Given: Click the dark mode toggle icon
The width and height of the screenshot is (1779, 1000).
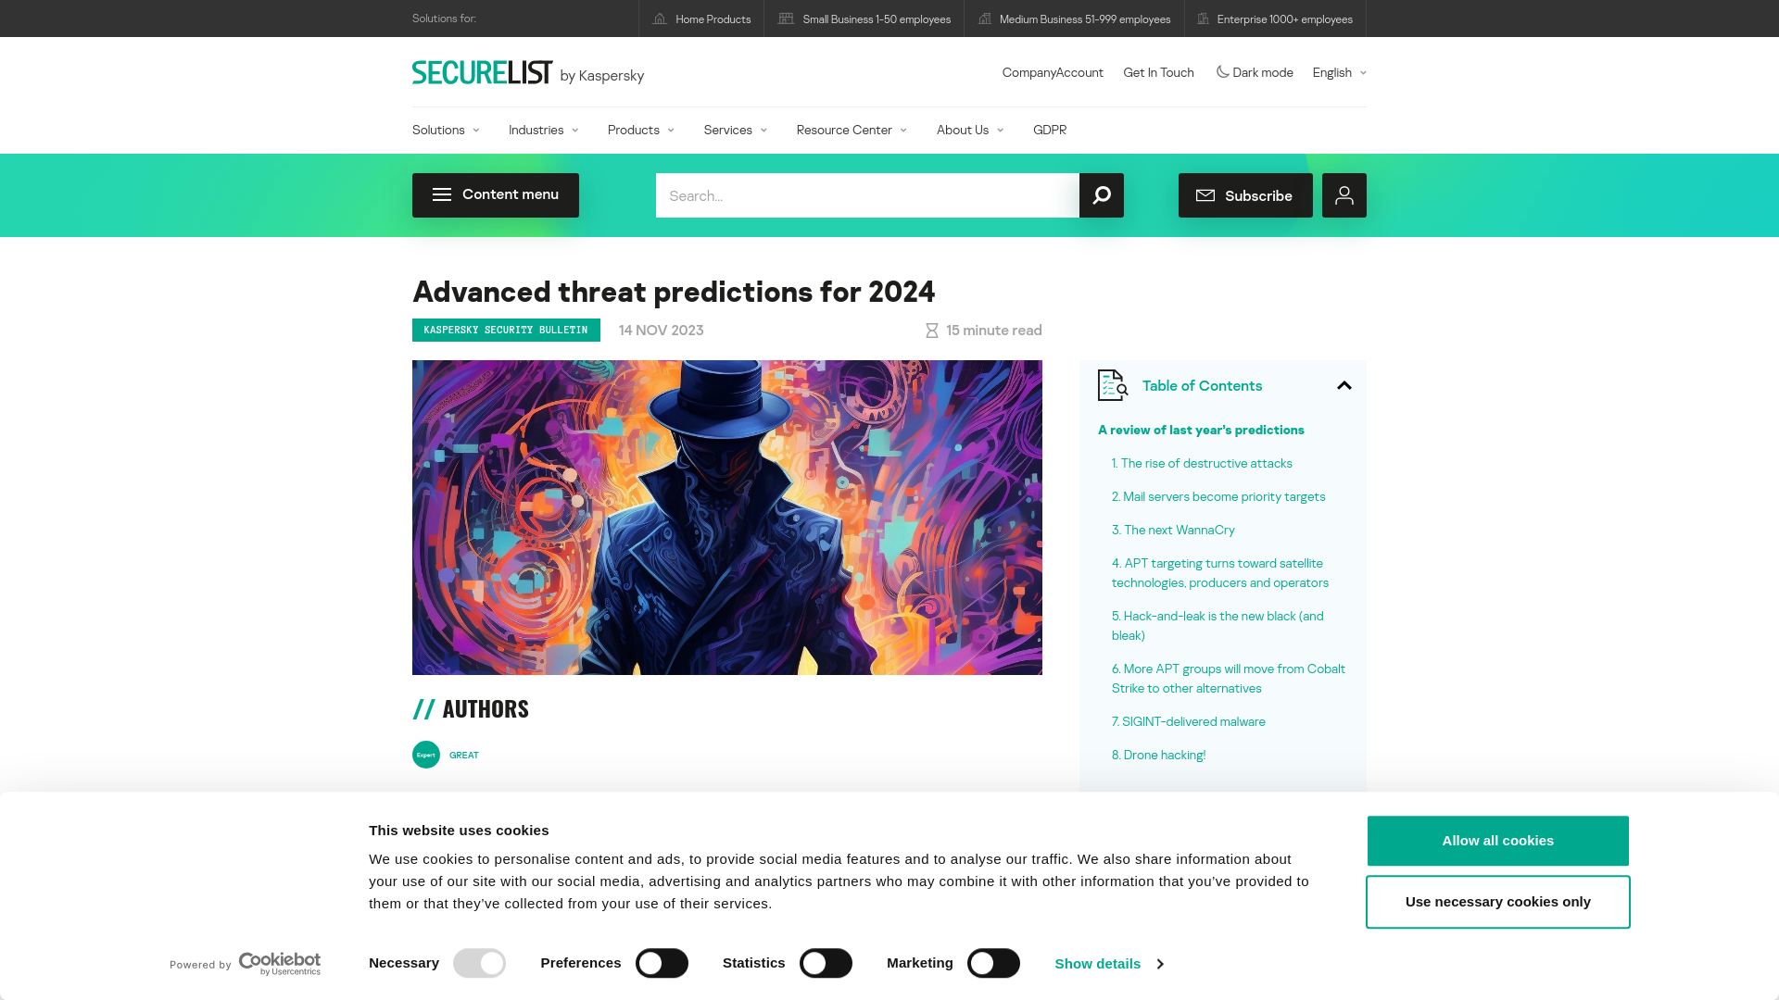Looking at the screenshot, I should point(1220,70).
